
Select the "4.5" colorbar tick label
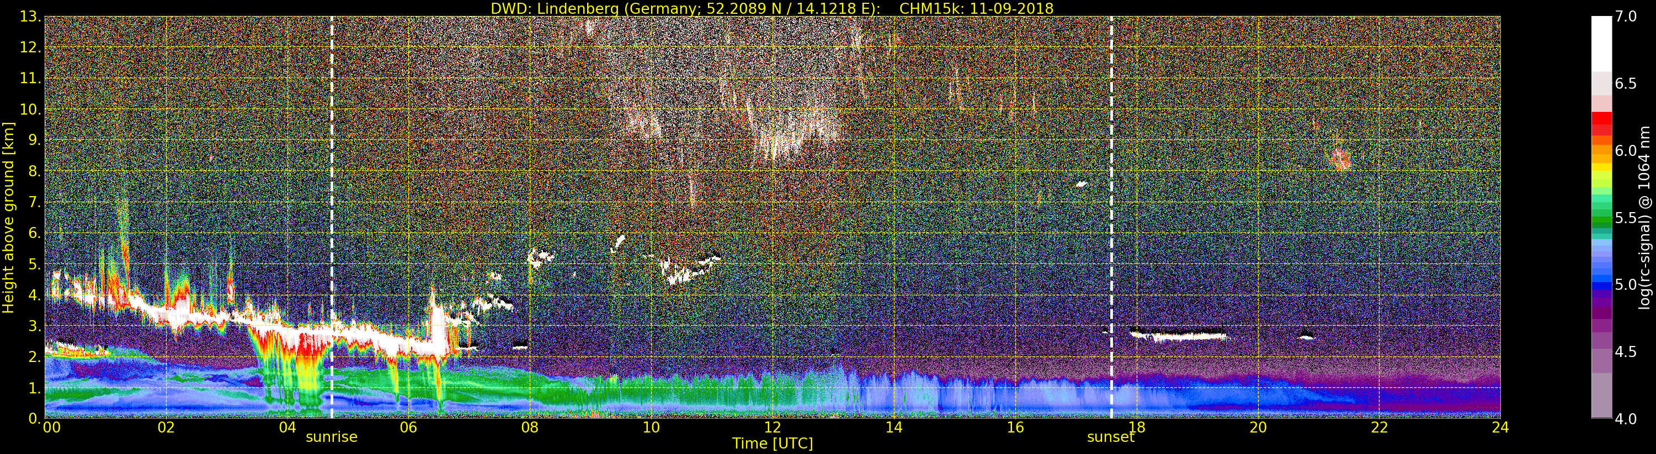click(1626, 352)
